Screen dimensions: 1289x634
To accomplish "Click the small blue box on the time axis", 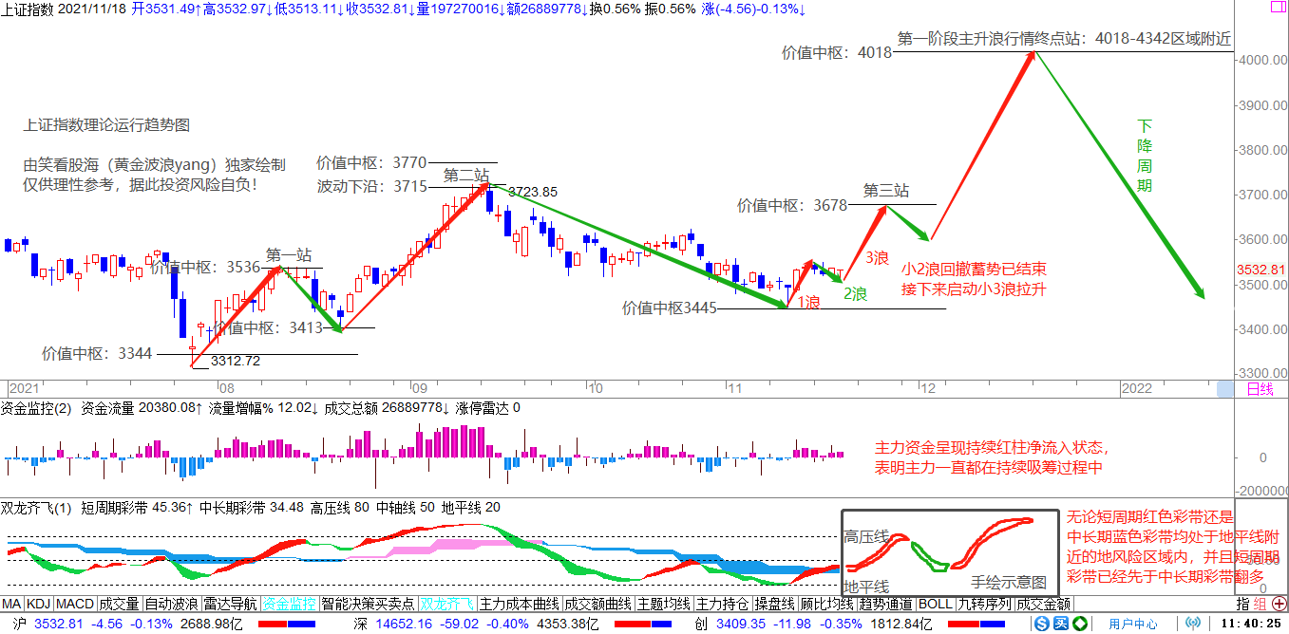I will coord(1225,389).
